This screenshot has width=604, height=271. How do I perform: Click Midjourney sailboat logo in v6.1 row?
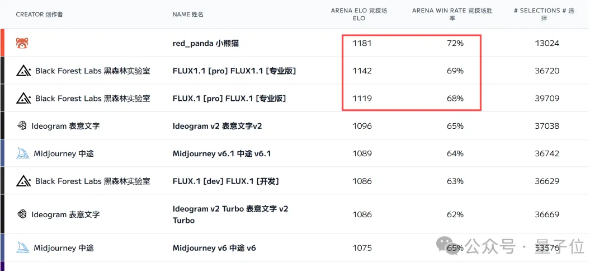tap(23, 153)
